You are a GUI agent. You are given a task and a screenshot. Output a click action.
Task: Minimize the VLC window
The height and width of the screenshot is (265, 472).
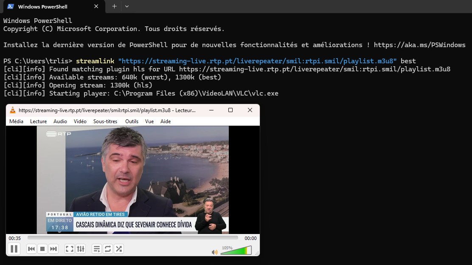[211, 110]
